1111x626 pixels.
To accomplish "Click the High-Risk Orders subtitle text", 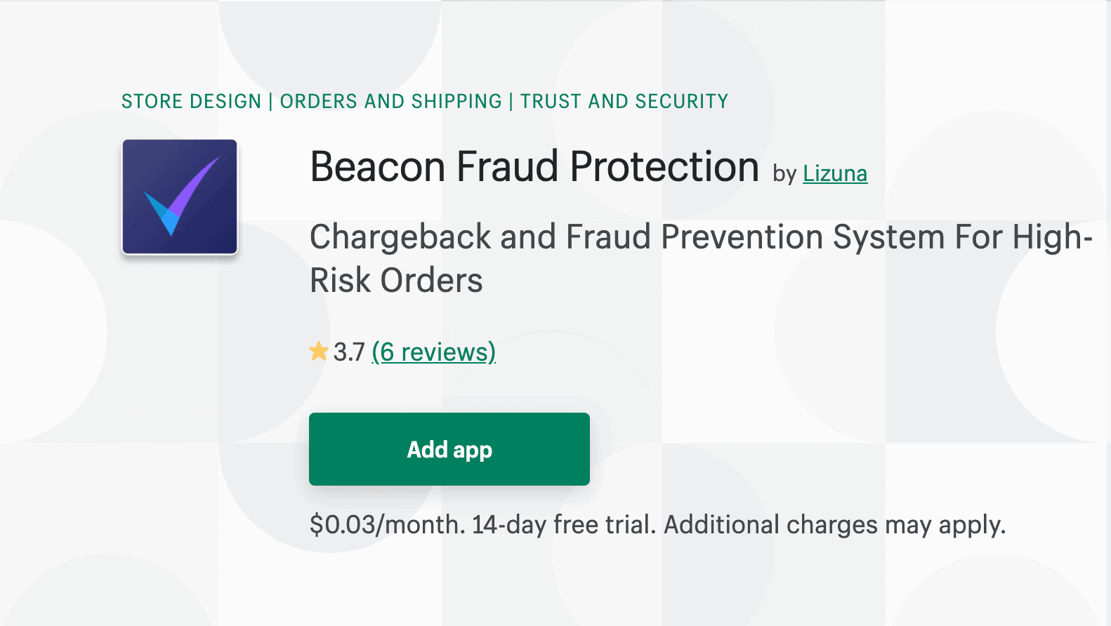I will [396, 280].
